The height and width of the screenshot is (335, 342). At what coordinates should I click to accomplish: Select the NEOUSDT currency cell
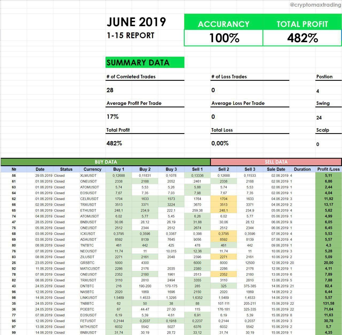pyautogui.click(x=92, y=251)
